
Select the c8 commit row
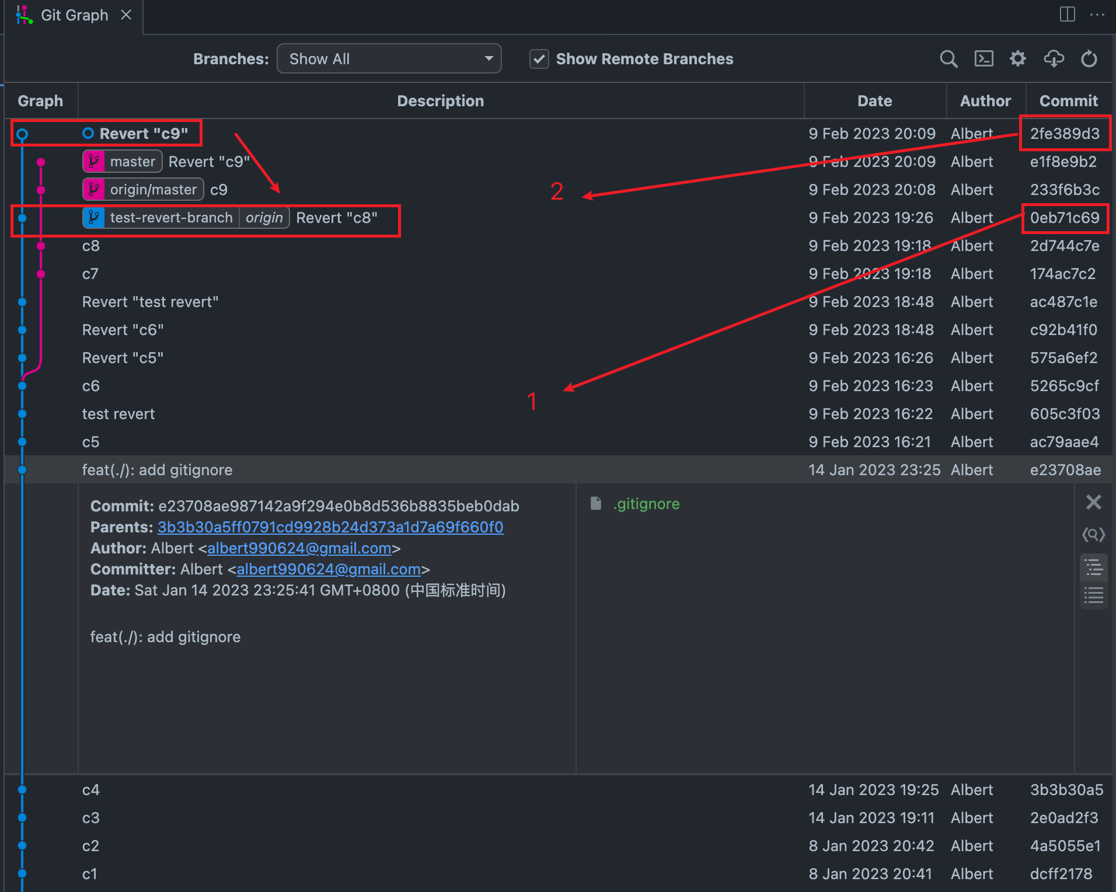558,246
